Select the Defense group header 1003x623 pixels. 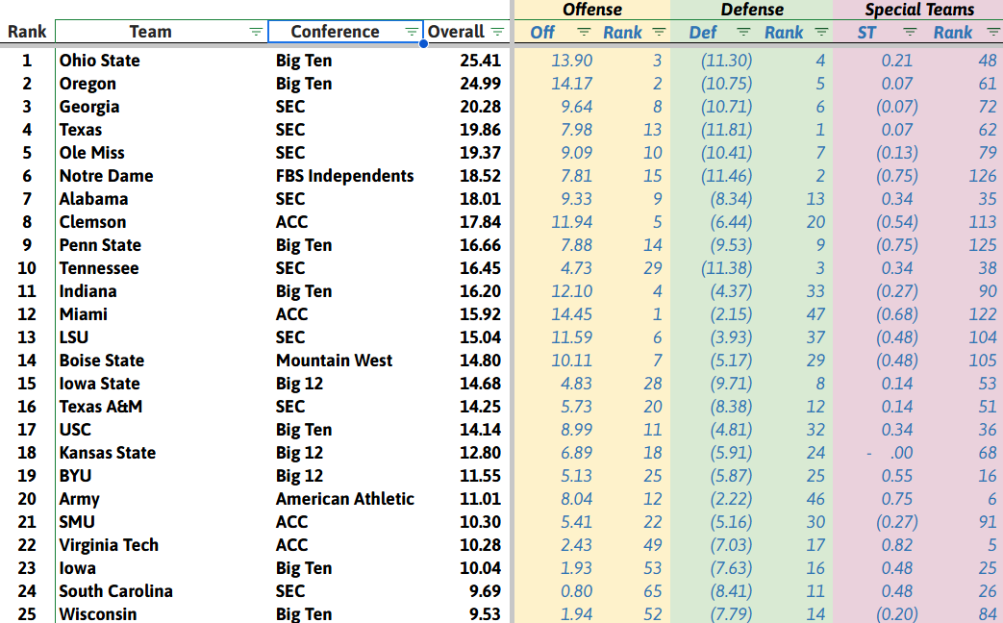tap(752, 10)
